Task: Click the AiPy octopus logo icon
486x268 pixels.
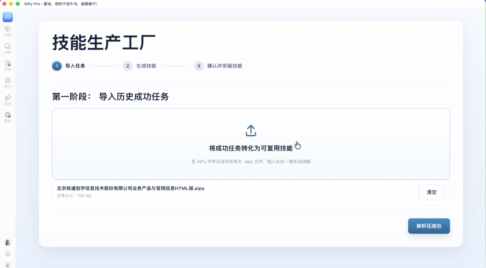Action: (x=8, y=17)
